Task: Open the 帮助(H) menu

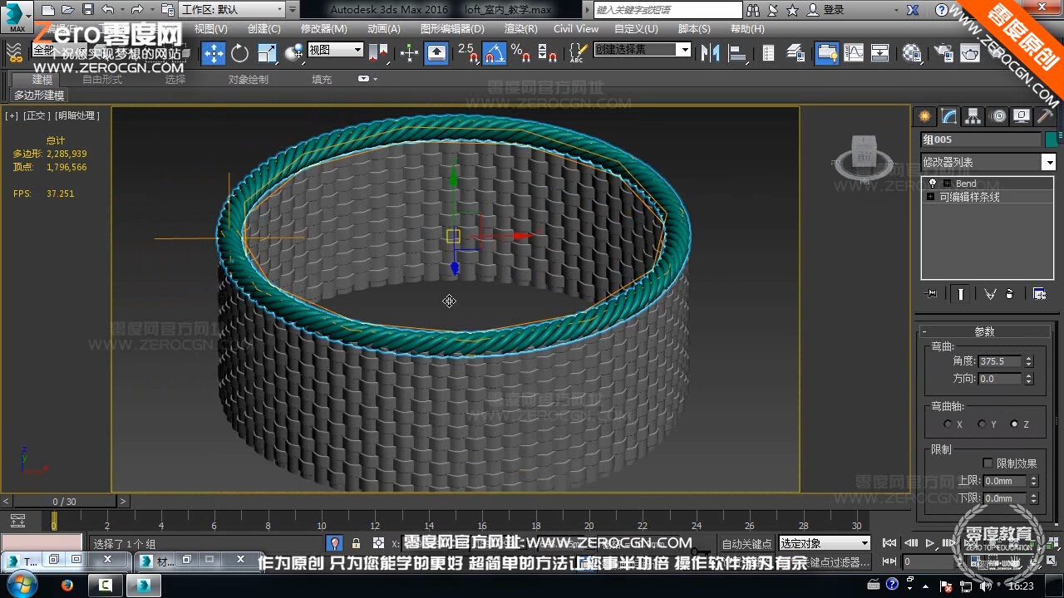Action: tap(747, 28)
